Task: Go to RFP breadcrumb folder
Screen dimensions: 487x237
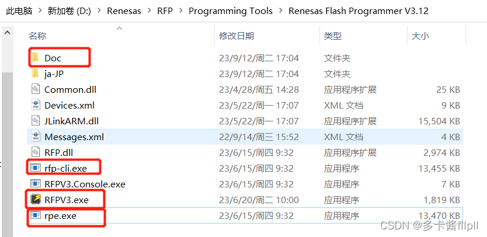Action: point(165,11)
